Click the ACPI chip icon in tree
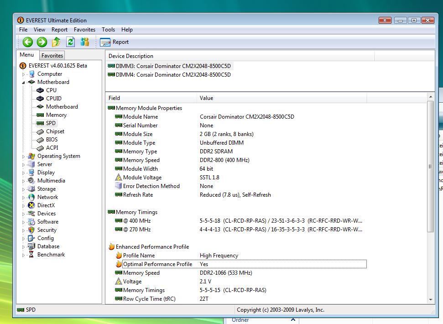Image resolution: width=443 pixels, height=324 pixels. coord(40,148)
